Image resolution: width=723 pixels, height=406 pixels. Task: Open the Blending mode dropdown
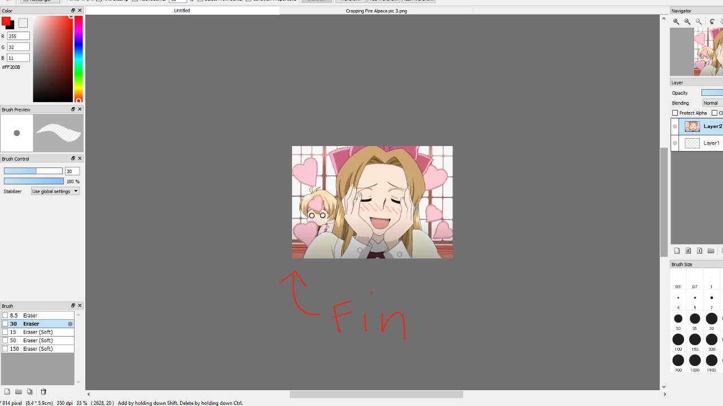click(712, 103)
